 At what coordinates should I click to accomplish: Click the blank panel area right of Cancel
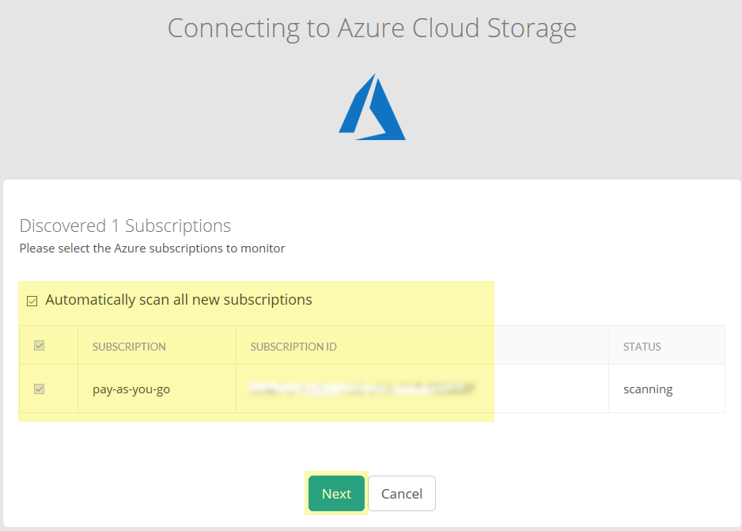585,494
